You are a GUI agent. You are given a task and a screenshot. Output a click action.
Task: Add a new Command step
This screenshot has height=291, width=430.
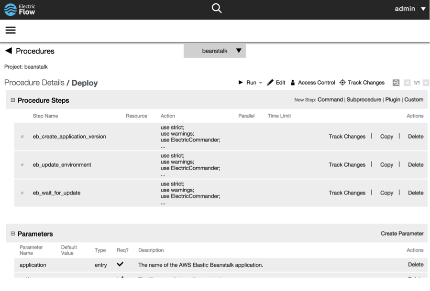pos(330,100)
